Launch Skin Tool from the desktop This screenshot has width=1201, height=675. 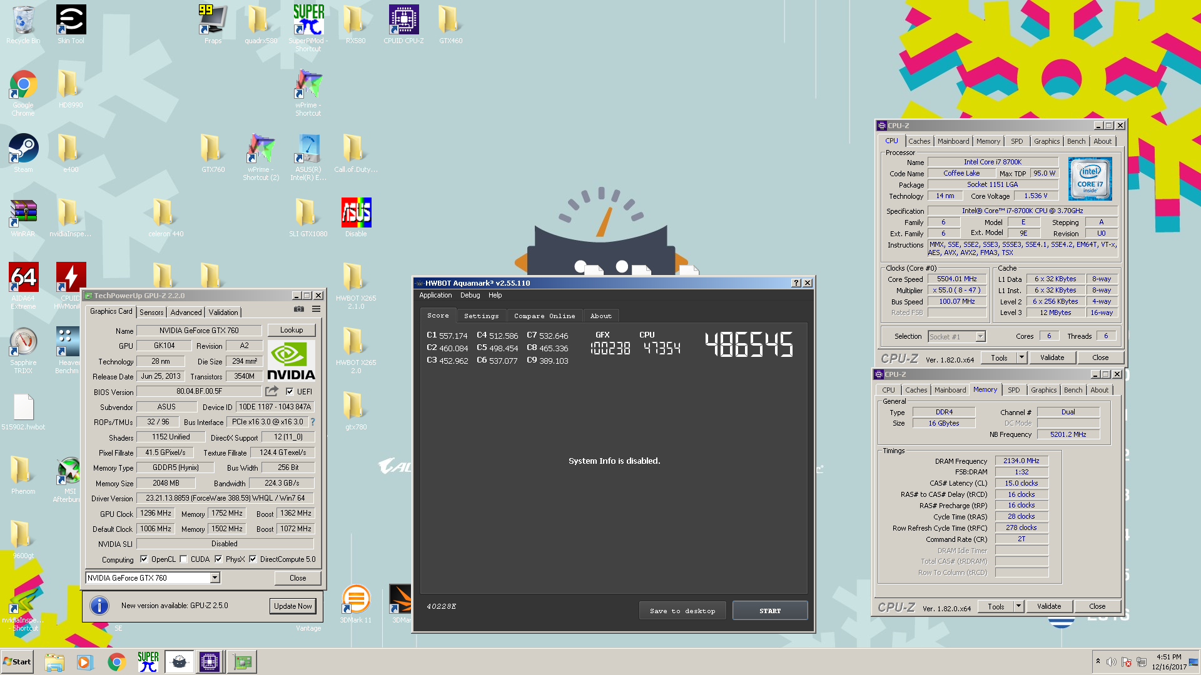coord(71,24)
